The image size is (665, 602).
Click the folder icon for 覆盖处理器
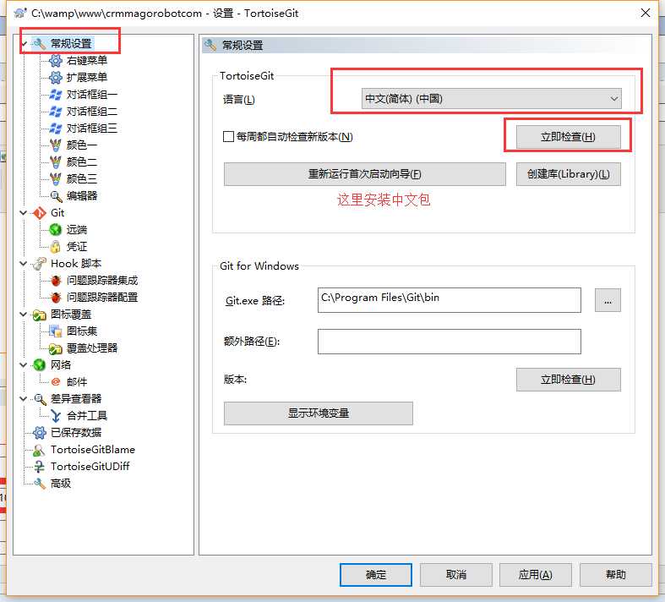pyautogui.click(x=56, y=348)
